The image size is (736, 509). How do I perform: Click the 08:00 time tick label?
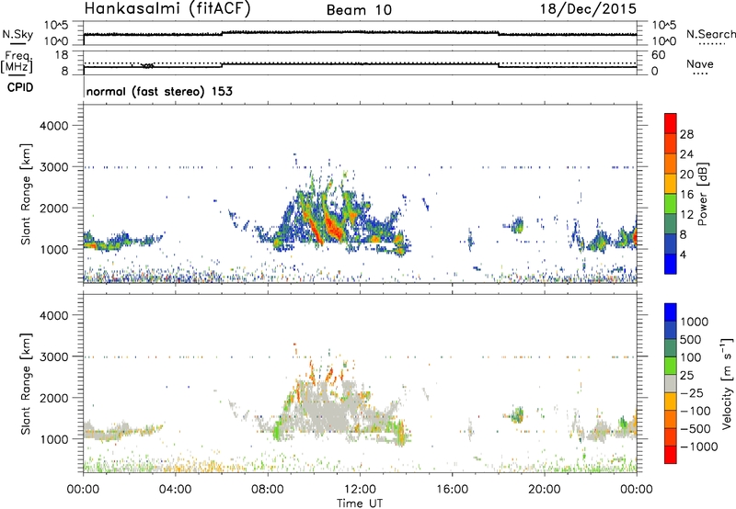click(x=267, y=490)
